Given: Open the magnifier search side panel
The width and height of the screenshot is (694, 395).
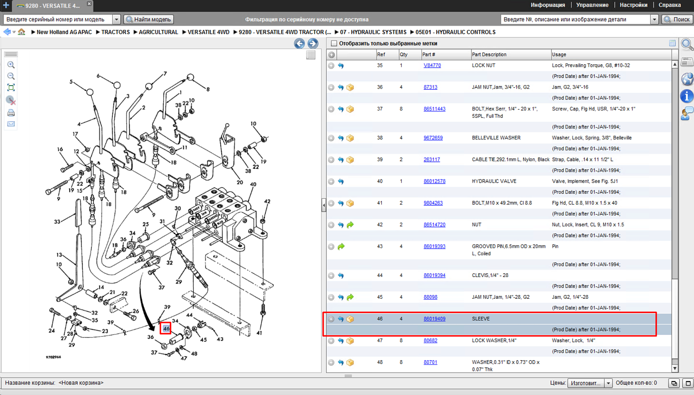Looking at the screenshot, I should tap(687, 45).
